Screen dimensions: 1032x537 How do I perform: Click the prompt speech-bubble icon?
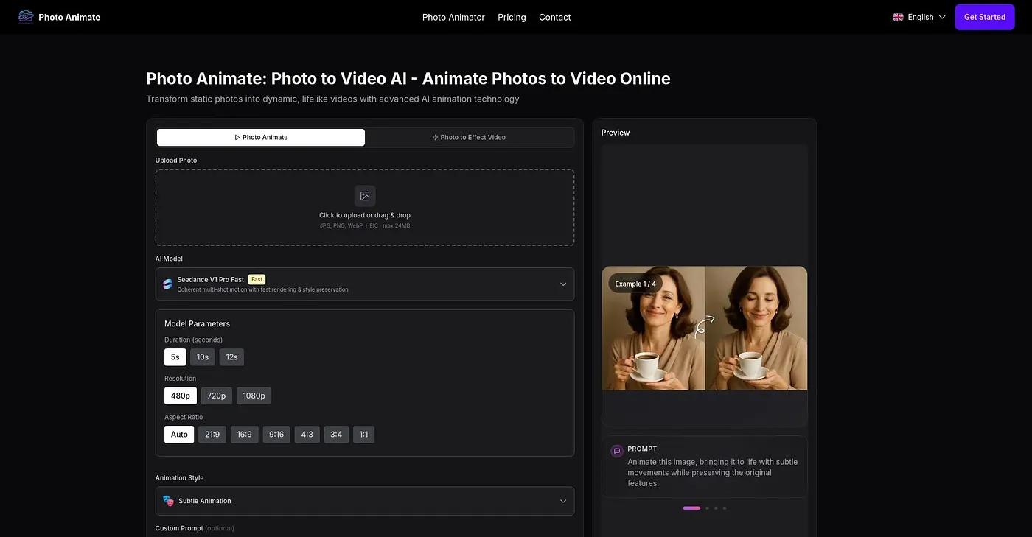617,451
